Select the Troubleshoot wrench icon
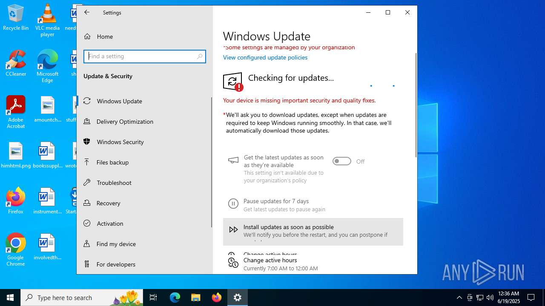The width and height of the screenshot is (545, 306). coord(87,182)
